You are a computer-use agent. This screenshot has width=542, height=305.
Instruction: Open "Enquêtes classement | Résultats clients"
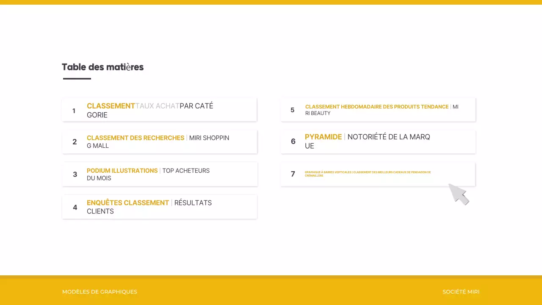(149, 207)
